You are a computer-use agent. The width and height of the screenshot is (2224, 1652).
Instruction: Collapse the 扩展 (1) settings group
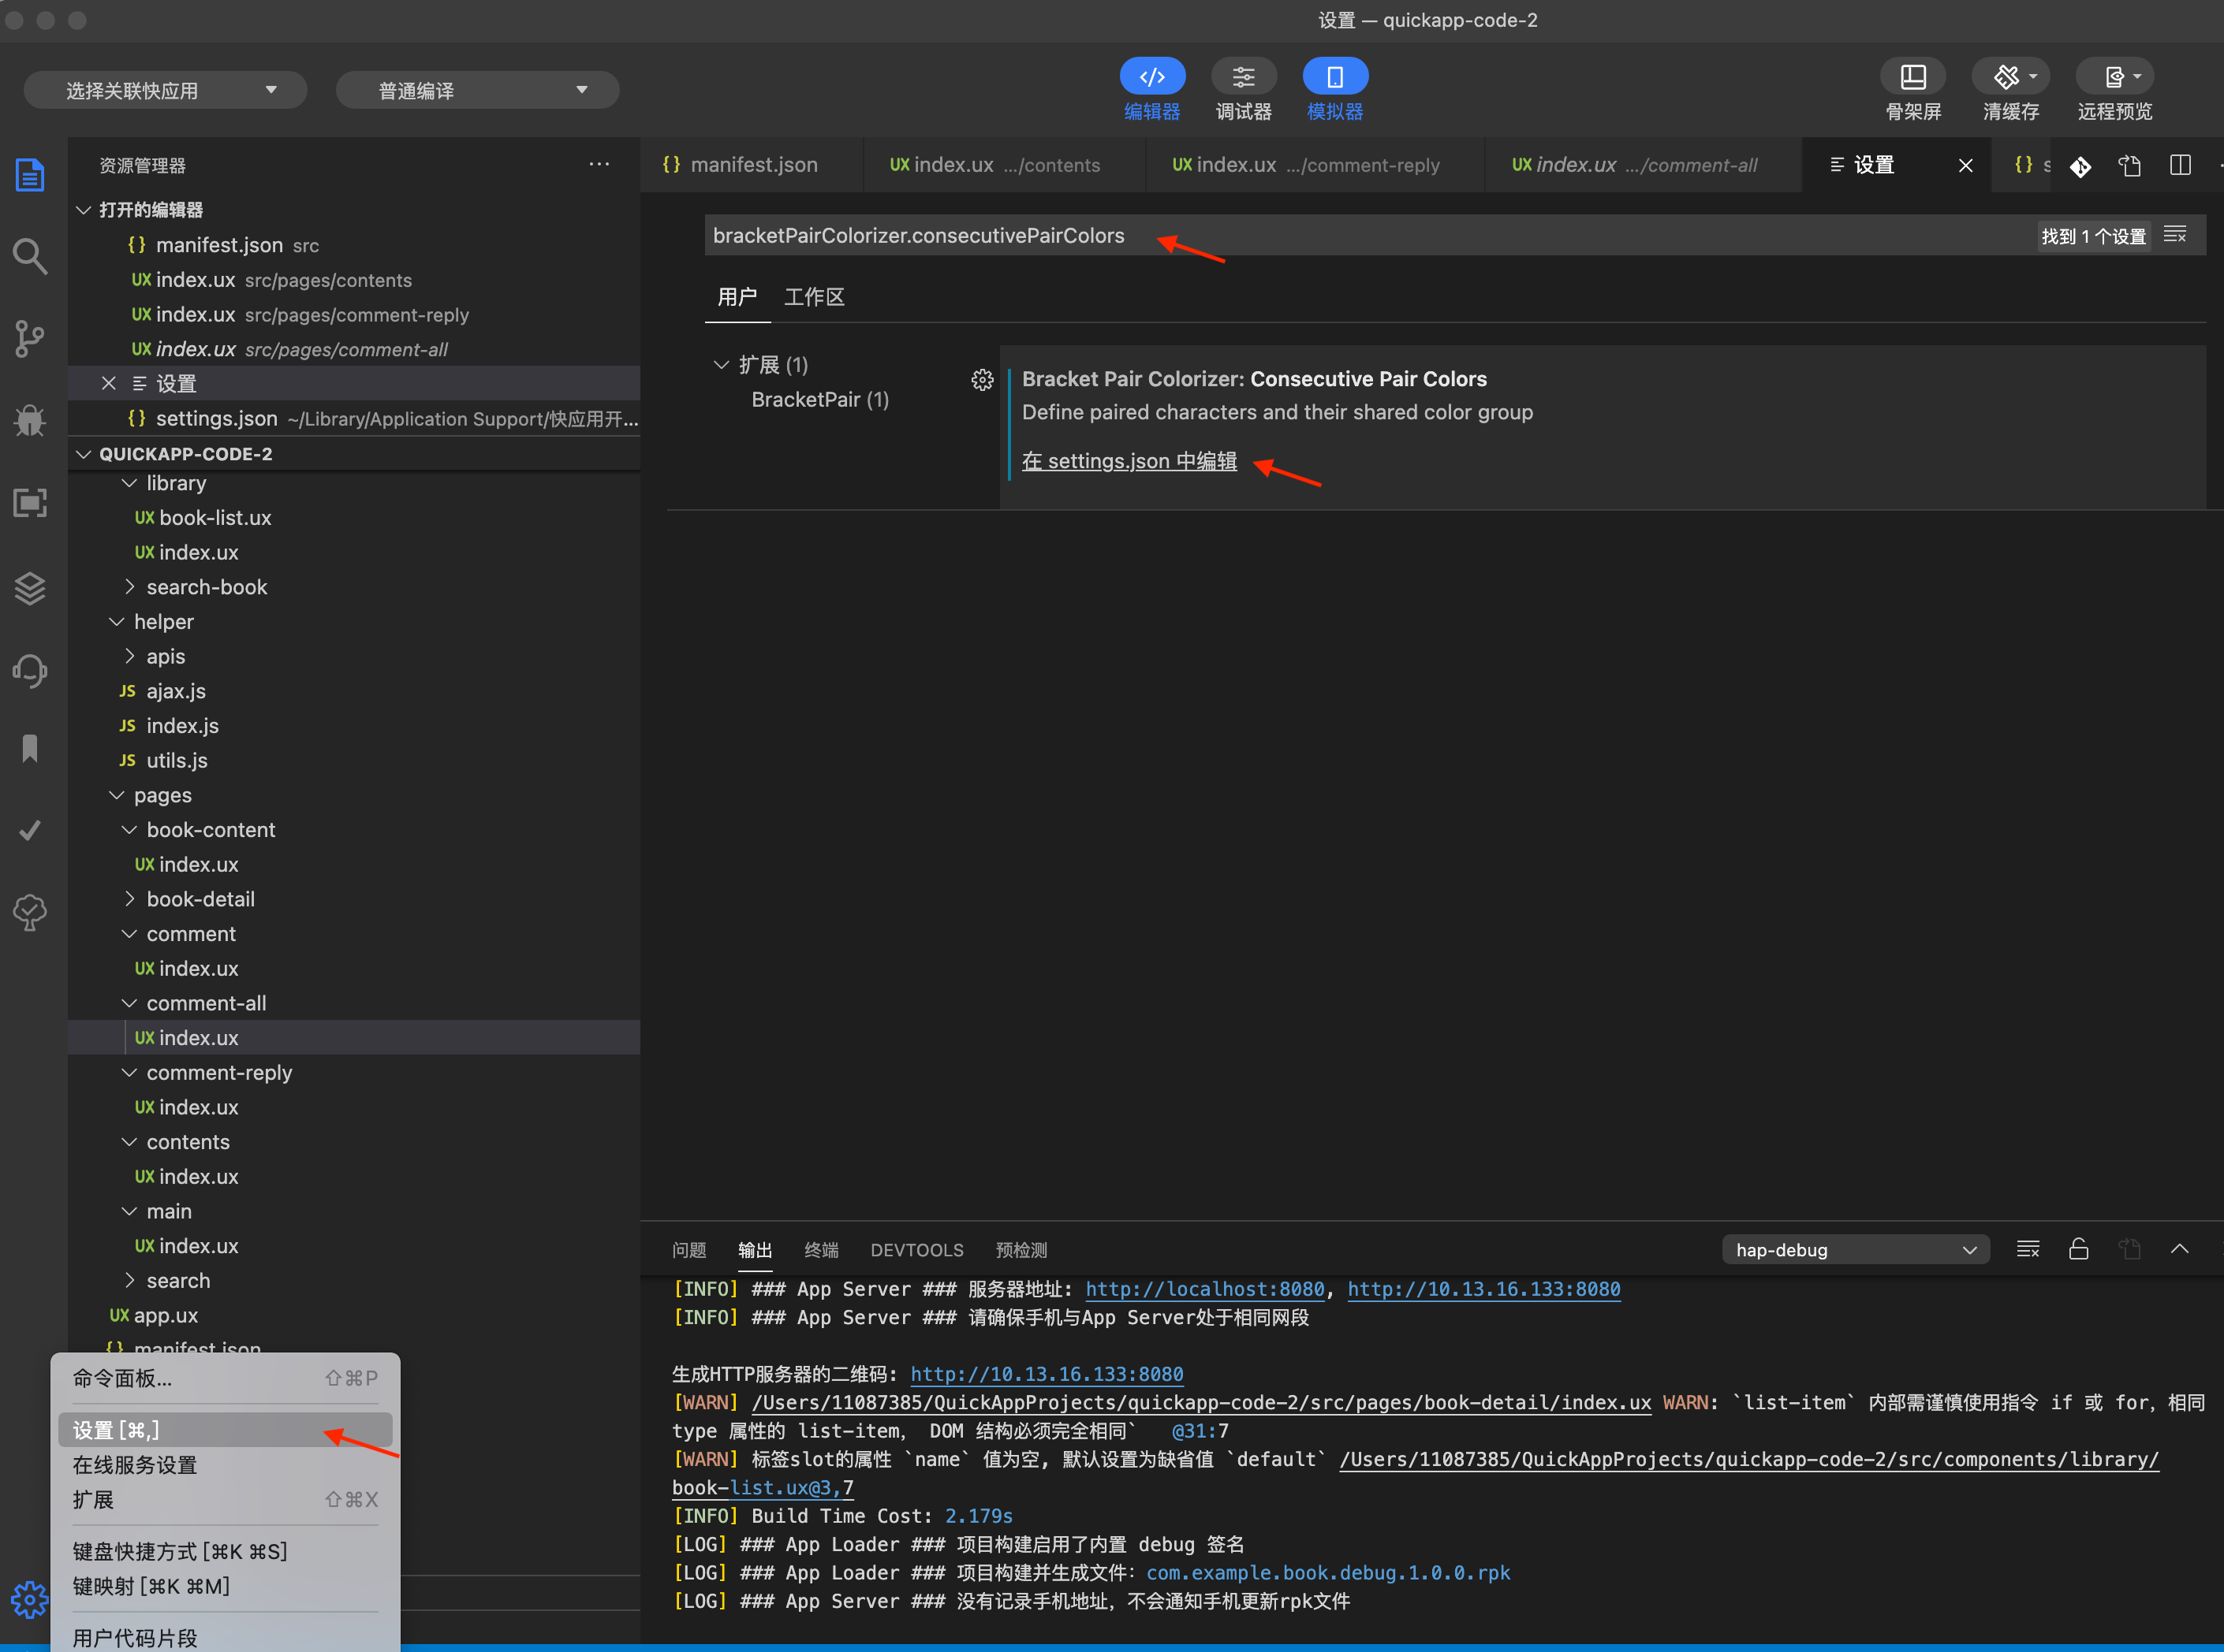(722, 365)
